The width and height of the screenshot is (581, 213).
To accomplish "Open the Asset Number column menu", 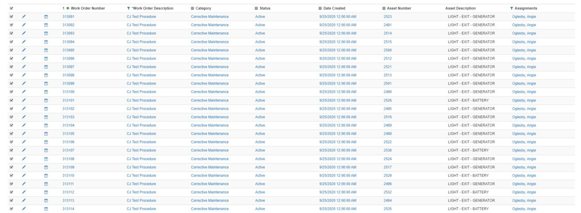I will tap(384, 8).
